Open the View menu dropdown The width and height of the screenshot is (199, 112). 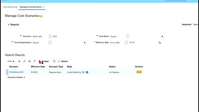pos(11,61)
